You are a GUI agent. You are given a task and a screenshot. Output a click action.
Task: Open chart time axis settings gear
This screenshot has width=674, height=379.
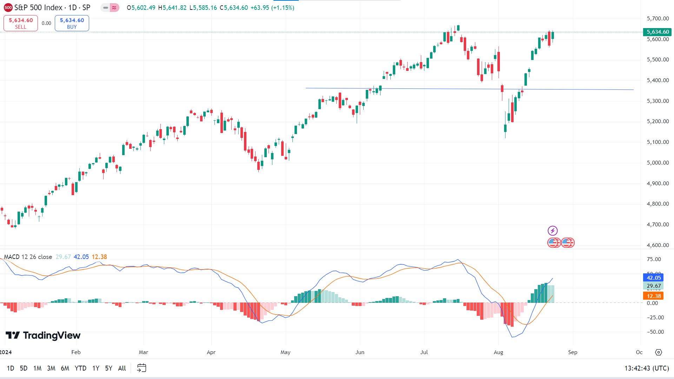[x=659, y=352]
